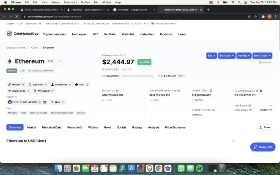Switch to the Market tab
Image resolution: width=280 pixels, height=175 pixels.
point(32,127)
